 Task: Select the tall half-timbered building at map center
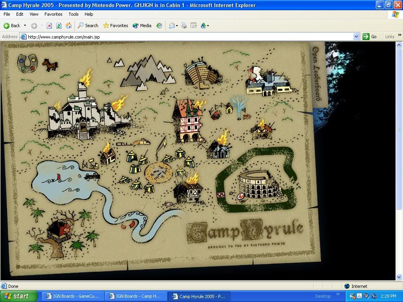click(189, 121)
